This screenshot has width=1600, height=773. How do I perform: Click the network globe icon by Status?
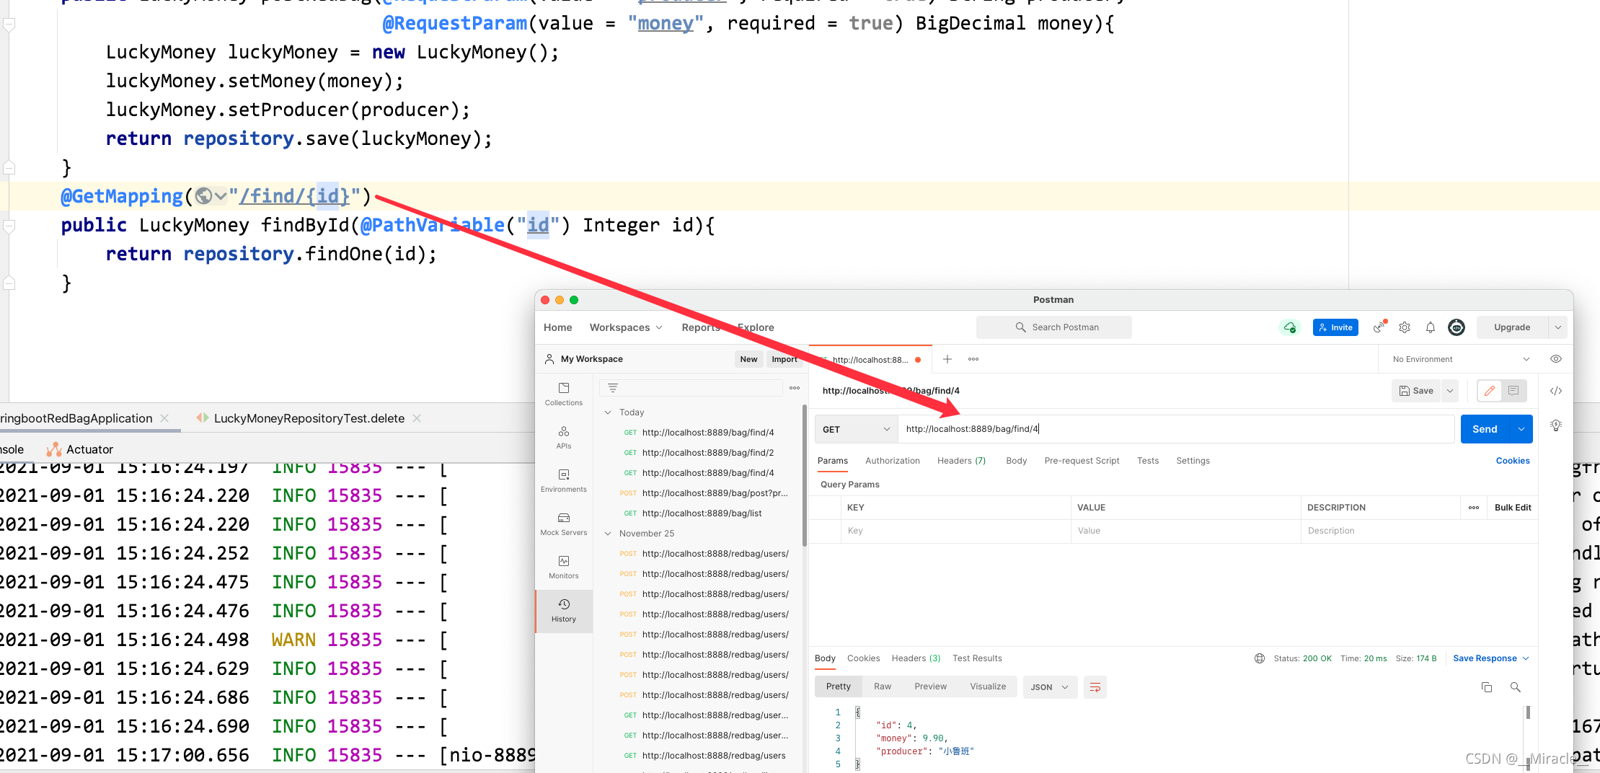point(1260,658)
